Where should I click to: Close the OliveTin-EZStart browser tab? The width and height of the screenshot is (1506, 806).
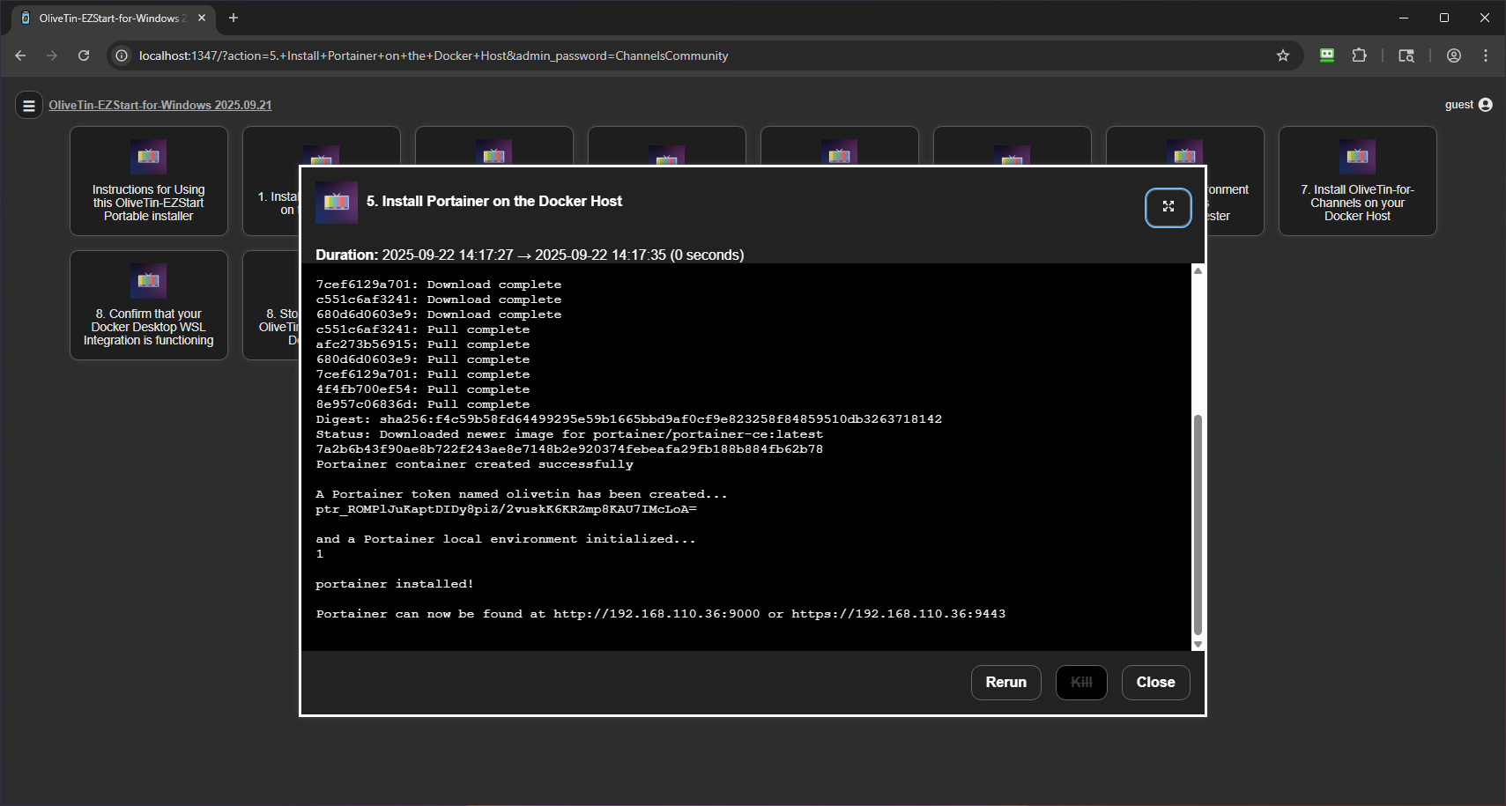click(x=202, y=18)
